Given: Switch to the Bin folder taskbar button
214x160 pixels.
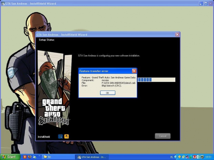Looking at the screenshot, I should 58,157.
